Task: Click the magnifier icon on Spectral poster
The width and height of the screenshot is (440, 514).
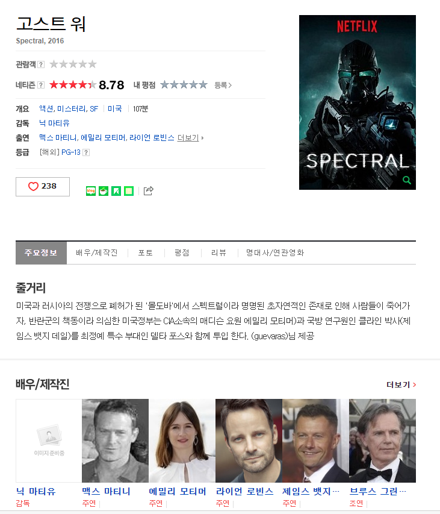Action: click(x=407, y=180)
